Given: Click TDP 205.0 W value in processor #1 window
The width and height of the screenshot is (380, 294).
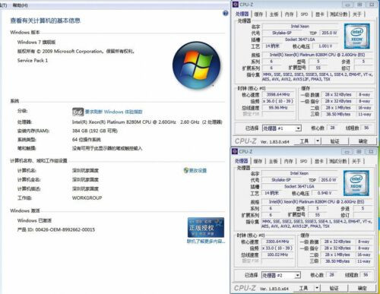Looking at the screenshot, I should point(329,33).
